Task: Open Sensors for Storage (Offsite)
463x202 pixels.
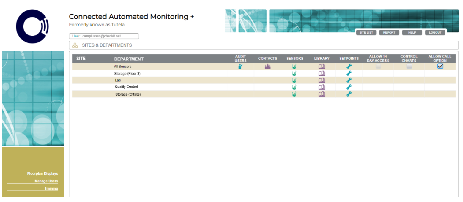Action: [x=294, y=94]
